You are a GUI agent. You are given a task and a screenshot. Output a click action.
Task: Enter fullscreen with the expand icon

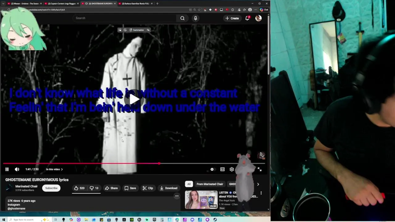(x=260, y=169)
